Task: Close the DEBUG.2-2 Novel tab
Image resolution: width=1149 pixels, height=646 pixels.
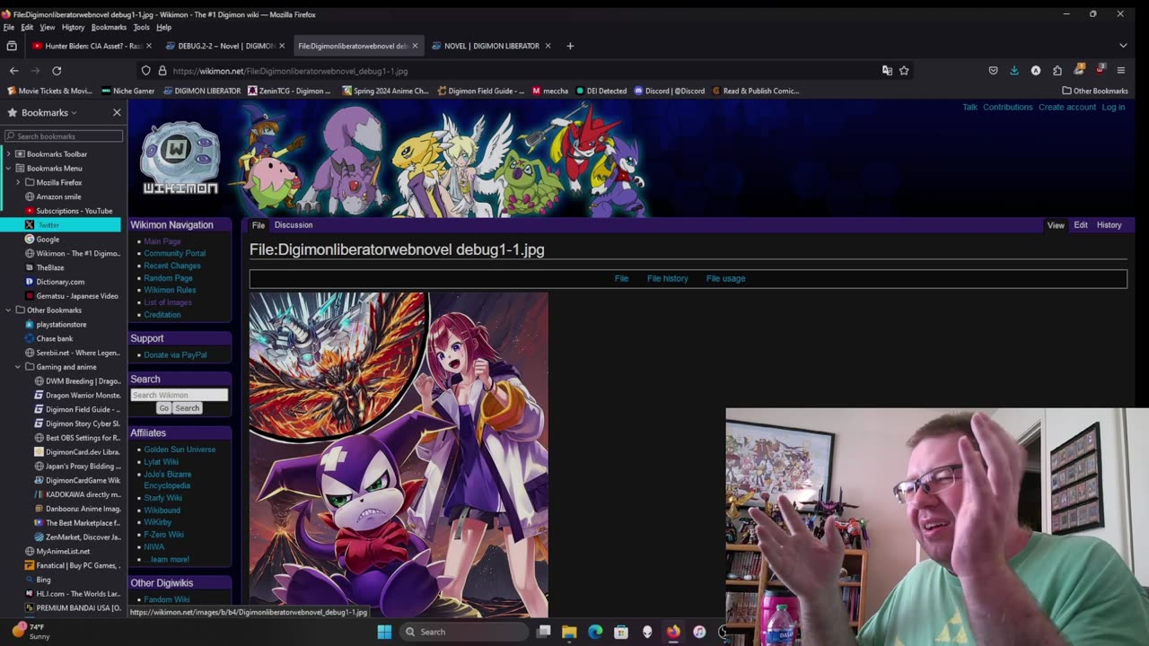Action: [x=281, y=46]
